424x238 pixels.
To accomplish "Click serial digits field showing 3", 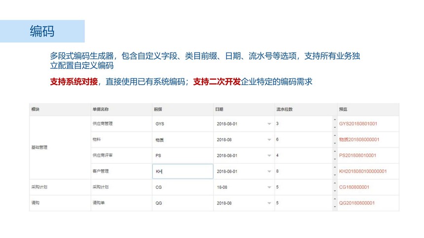I will click(x=304, y=124).
